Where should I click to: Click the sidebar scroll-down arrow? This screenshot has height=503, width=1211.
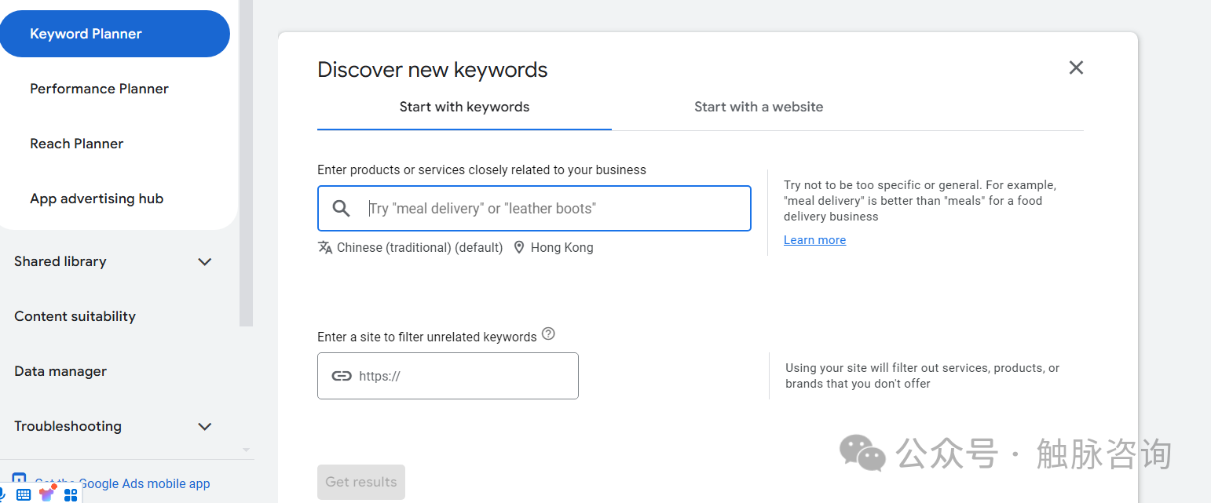(x=246, y=450)
